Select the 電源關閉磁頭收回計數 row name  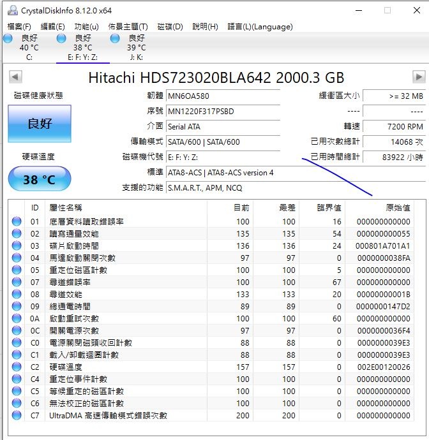(x=91, y=343)
